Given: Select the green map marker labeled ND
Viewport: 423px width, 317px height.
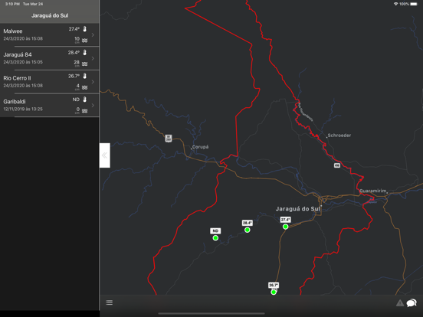Looking at the screenshot, I should 215,237.
